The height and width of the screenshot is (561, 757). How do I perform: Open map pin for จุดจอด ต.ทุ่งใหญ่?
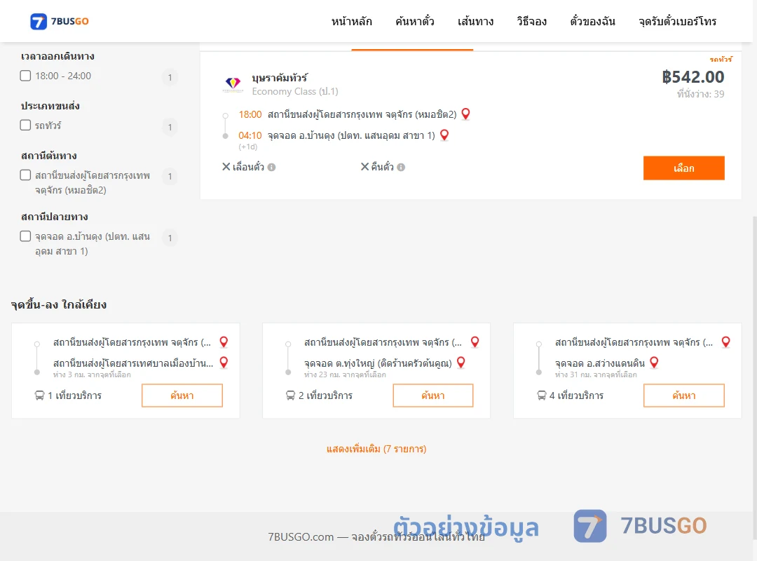[461, 363]
